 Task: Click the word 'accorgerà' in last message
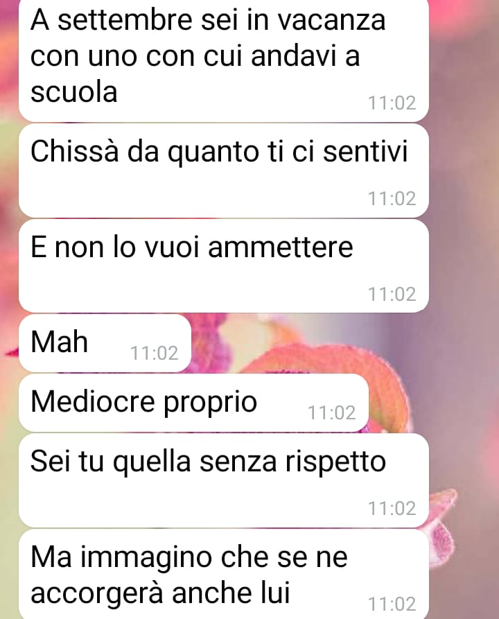98,593
